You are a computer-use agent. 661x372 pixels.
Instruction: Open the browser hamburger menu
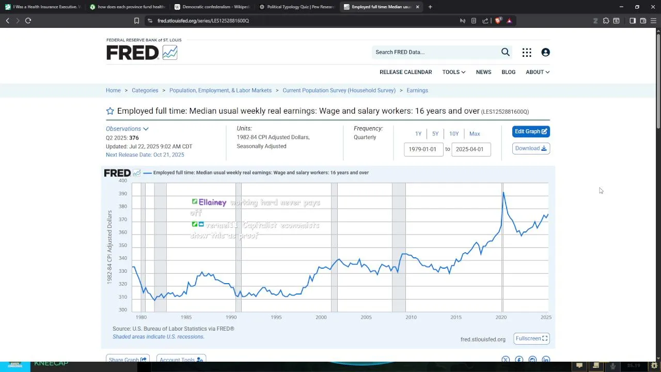pyautogui.click(x=654, y=21)
